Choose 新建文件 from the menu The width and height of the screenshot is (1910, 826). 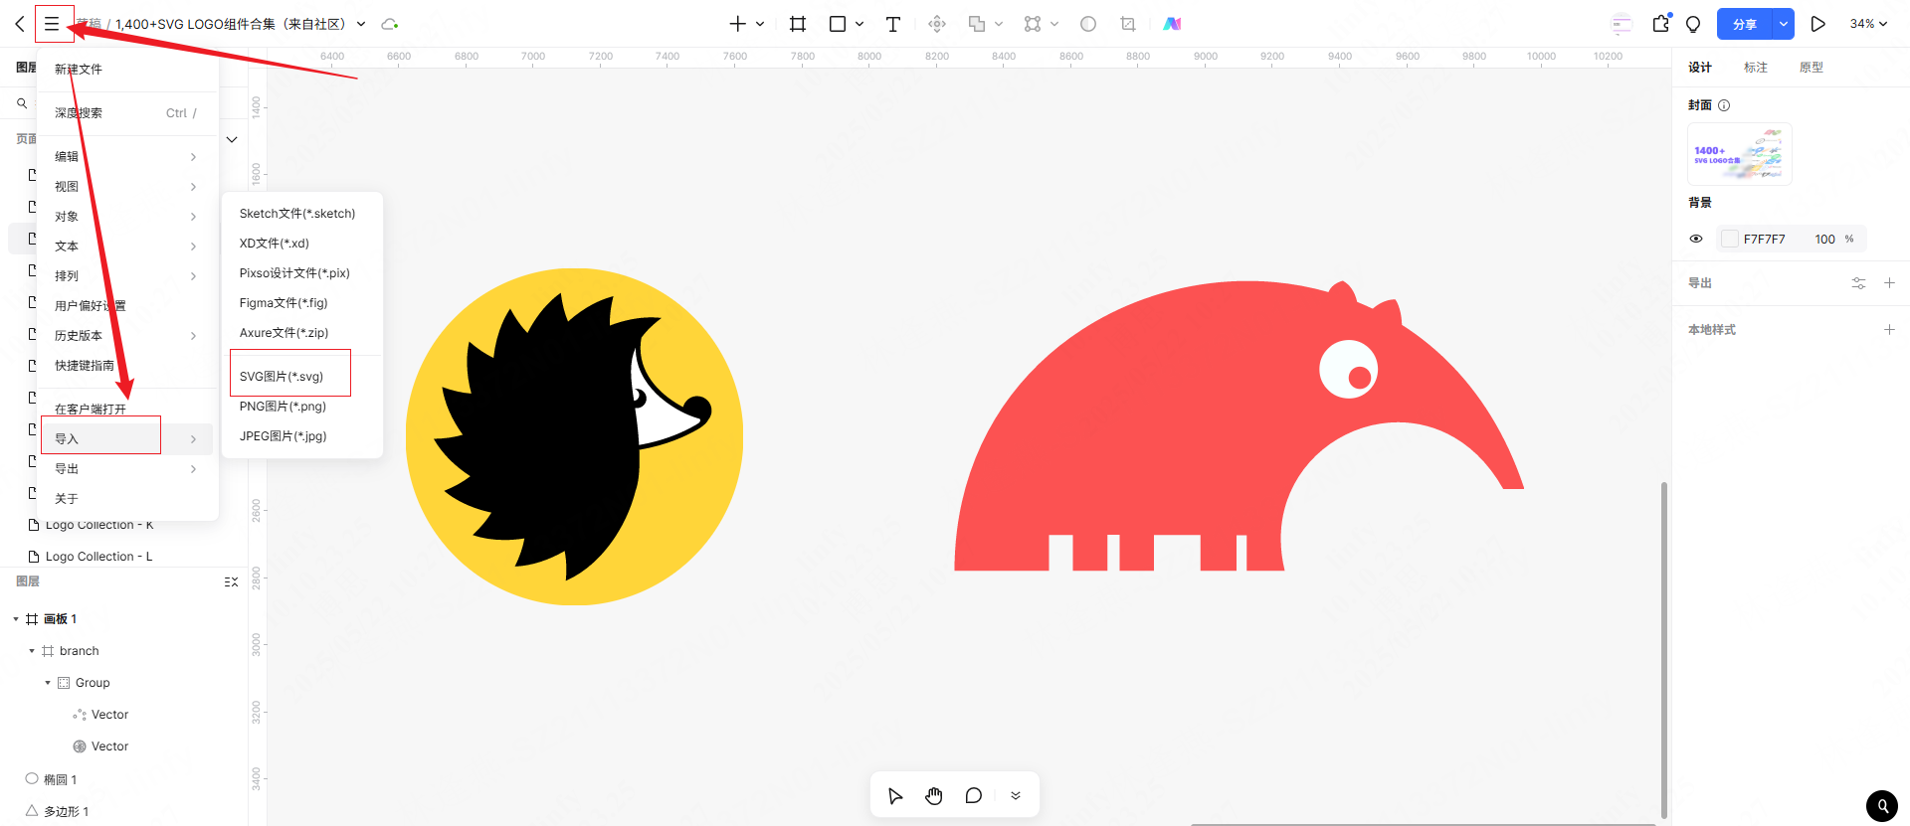(127, 70)
